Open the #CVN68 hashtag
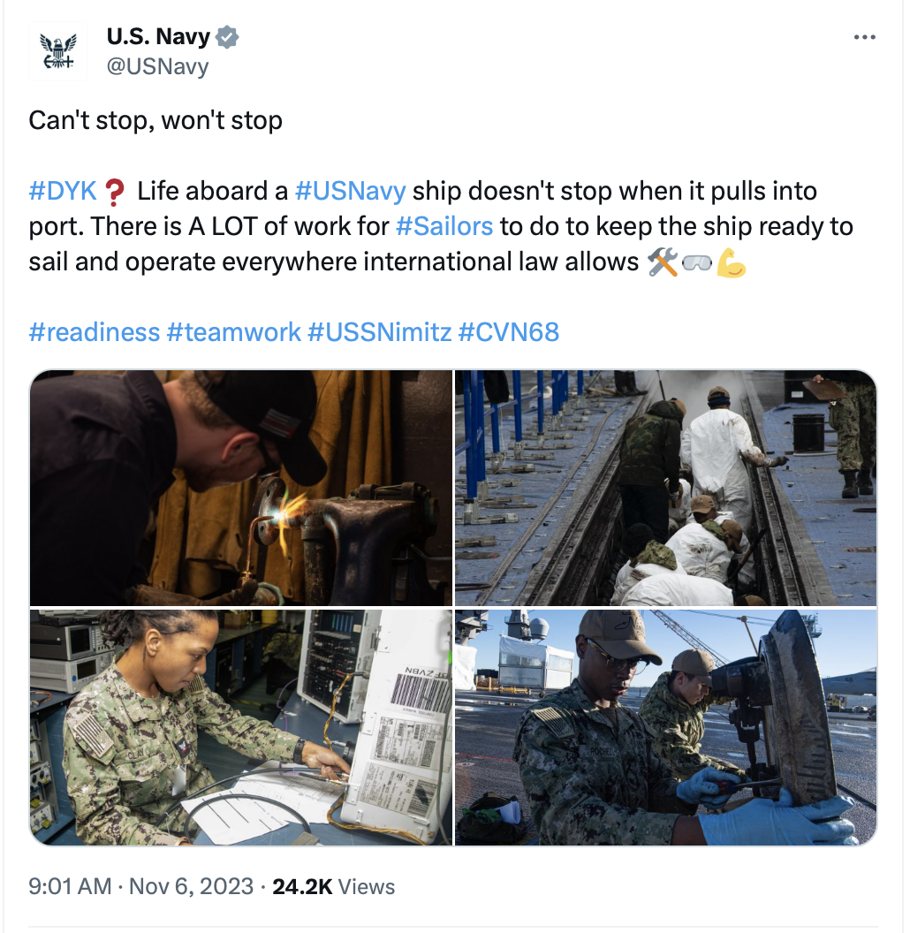 [x=509, y=332]
